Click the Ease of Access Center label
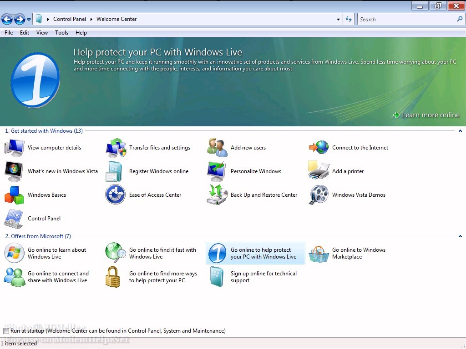This screenshot has height=349, width=466. [x=155, y=195]
